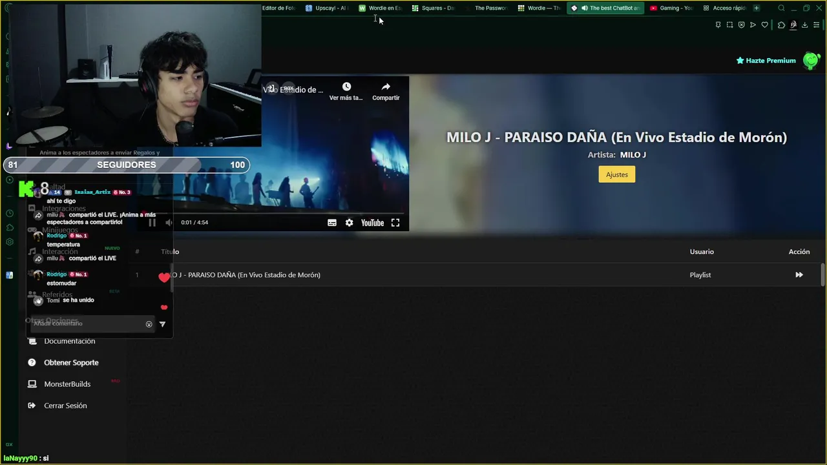Click the pin icon in browser toolbar
The height and width of the screenshot is (465, 827).
718,25
